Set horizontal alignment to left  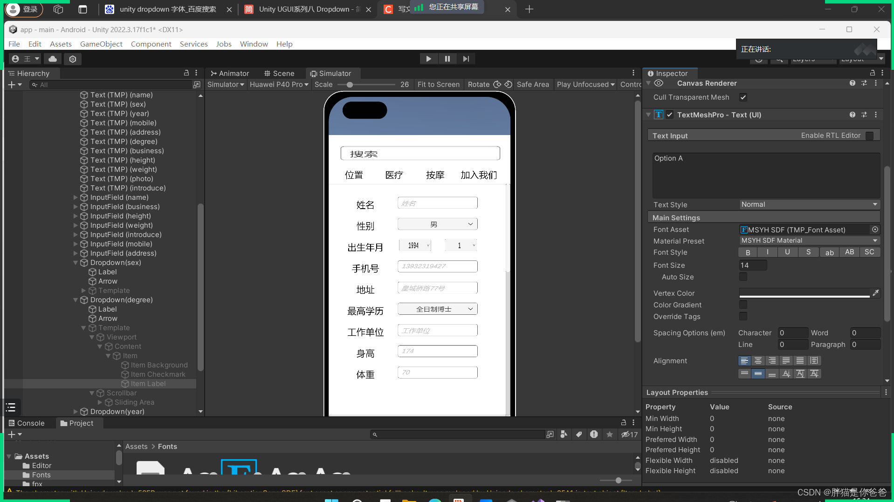click(x=744, y=360)
